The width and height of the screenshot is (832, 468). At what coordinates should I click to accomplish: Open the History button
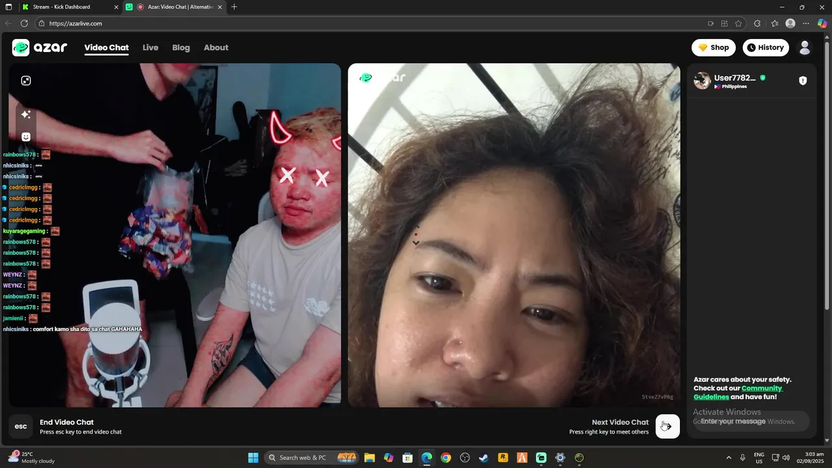765,47
